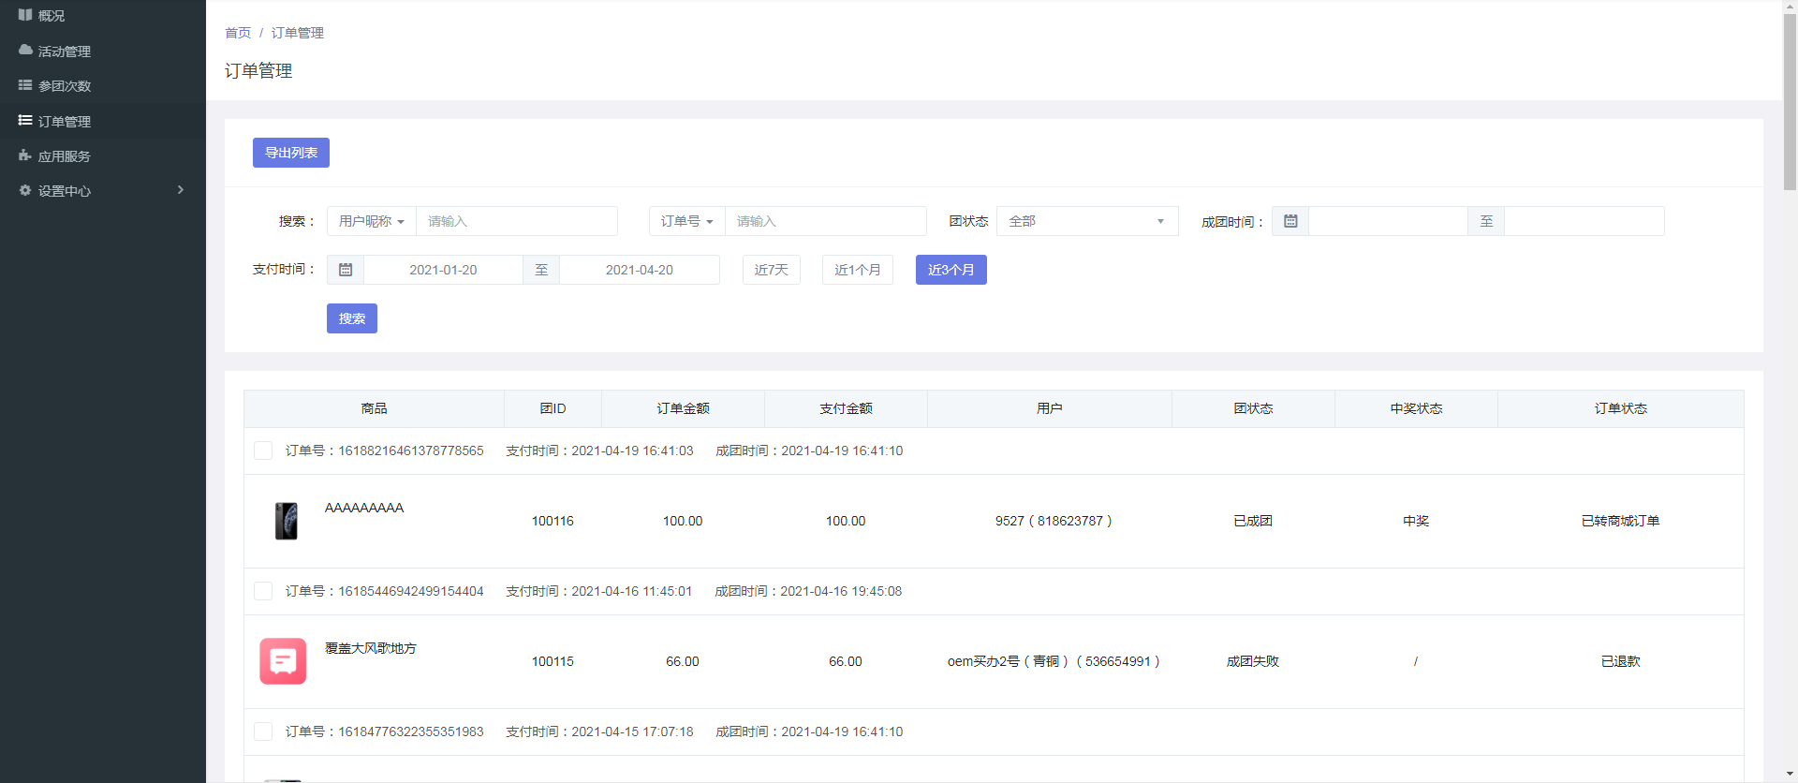The image size is (1798, 783).
Task: Click order amount 66.00 in 订单金额 column
Action: 683,661
